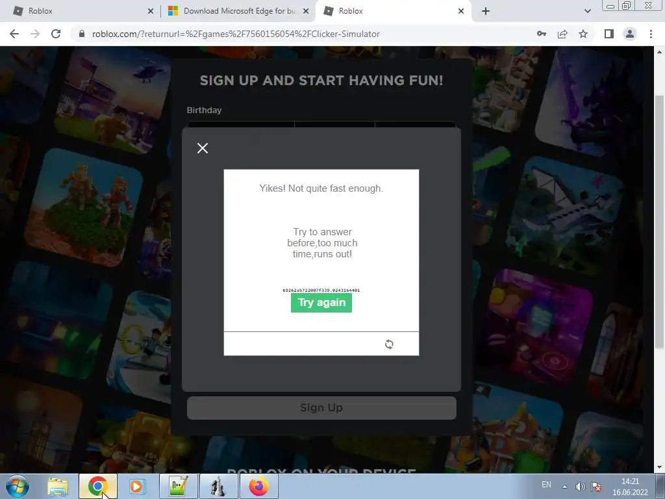
Task: Close the captcha dialog with X
Action: point(203,148)
